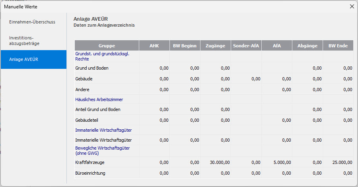Select the Grundst. und grundstücksgl. Rechte heading

click(x=103, y=56)
